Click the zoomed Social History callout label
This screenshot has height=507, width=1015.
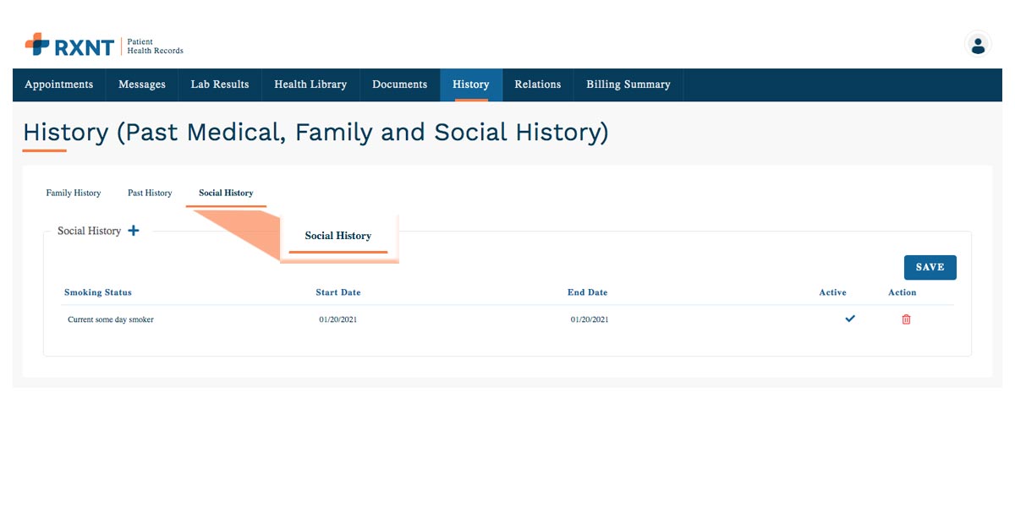tap(338, 236)
